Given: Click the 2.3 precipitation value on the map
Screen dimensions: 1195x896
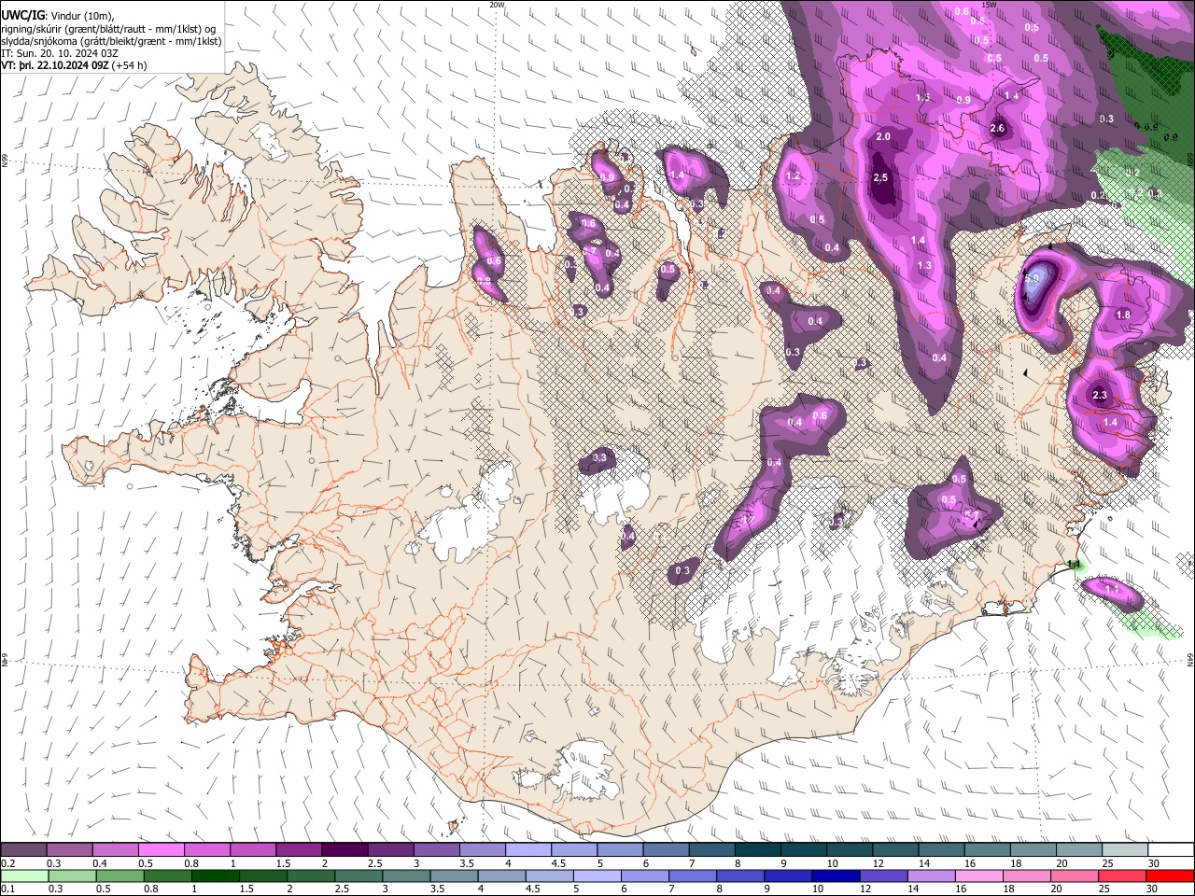Looking at the screenshot, I should coord(1100,396).
